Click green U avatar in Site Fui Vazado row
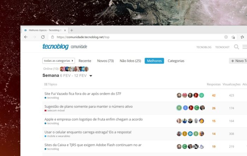This screenshot has width=247, height=156. (x=201, y=95)
